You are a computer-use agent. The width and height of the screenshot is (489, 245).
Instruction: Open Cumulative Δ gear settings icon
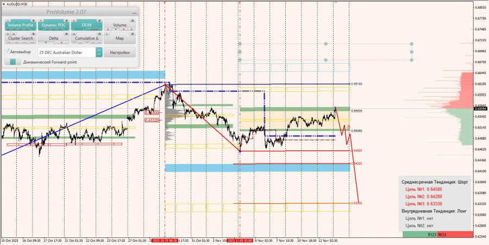pos(99,34)
